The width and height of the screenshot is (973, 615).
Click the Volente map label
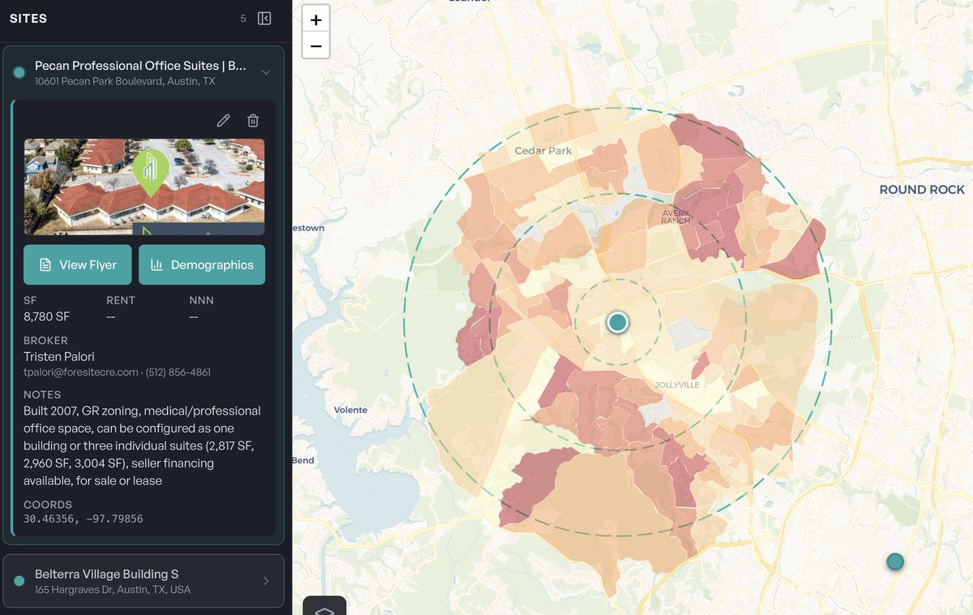pos(350,410)
